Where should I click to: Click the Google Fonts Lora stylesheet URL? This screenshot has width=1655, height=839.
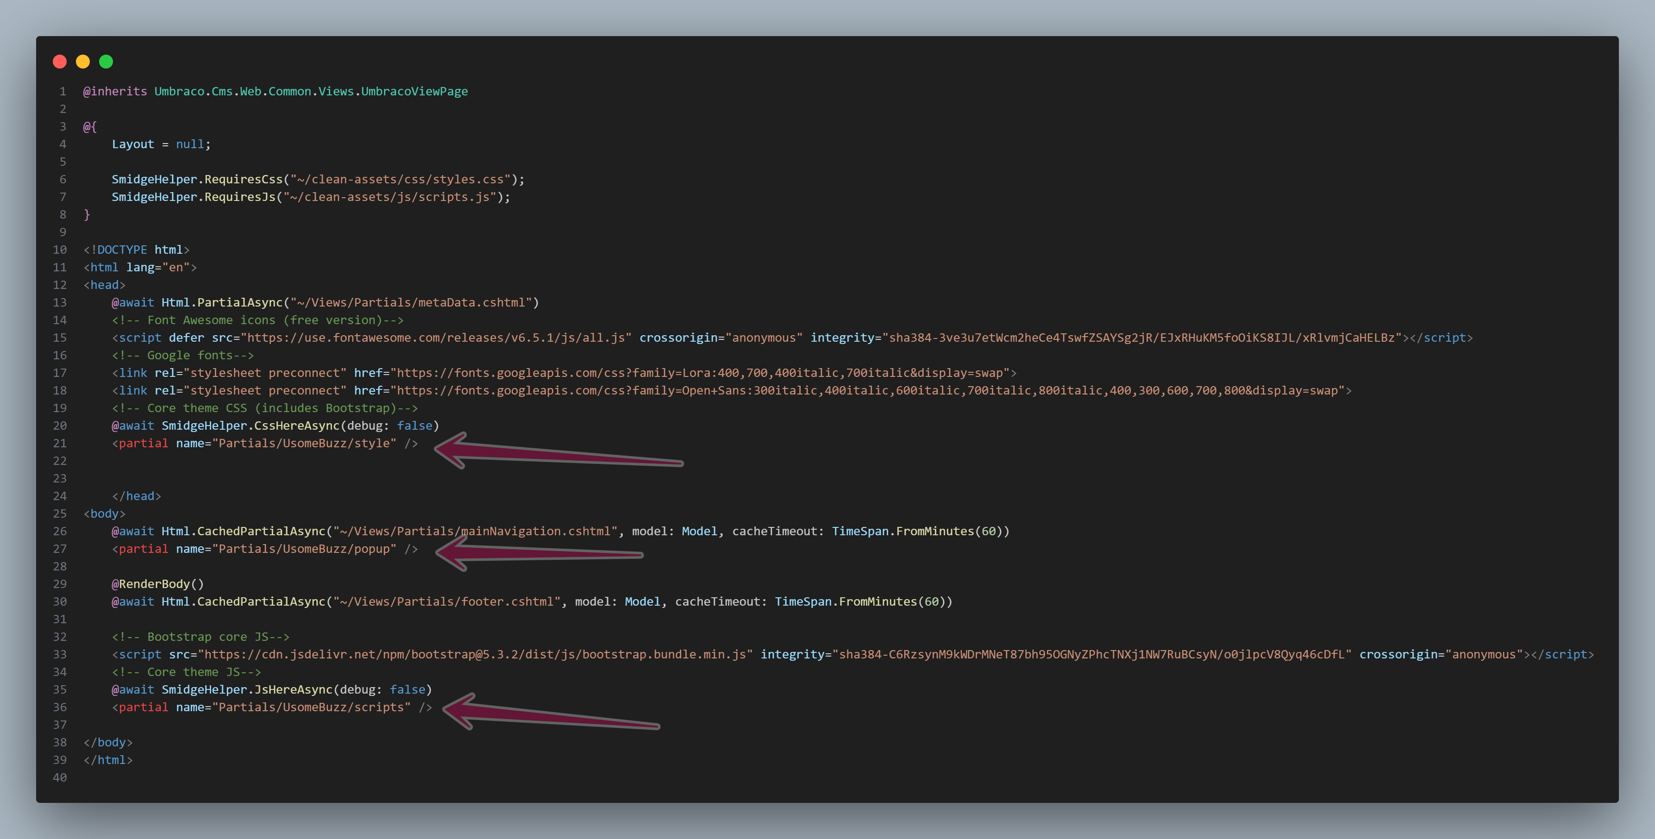click(x=700, y=373)
